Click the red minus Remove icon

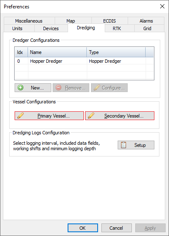58,87
